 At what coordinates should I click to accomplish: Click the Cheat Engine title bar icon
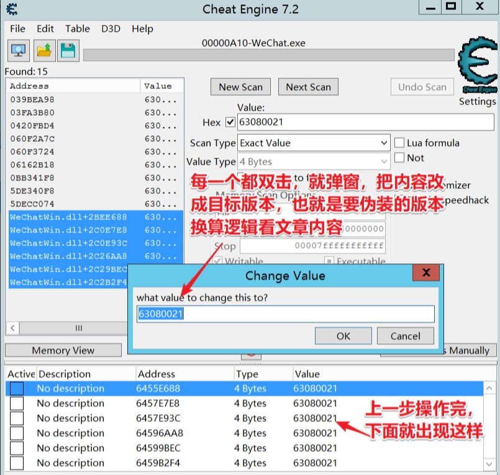point(12,9)
